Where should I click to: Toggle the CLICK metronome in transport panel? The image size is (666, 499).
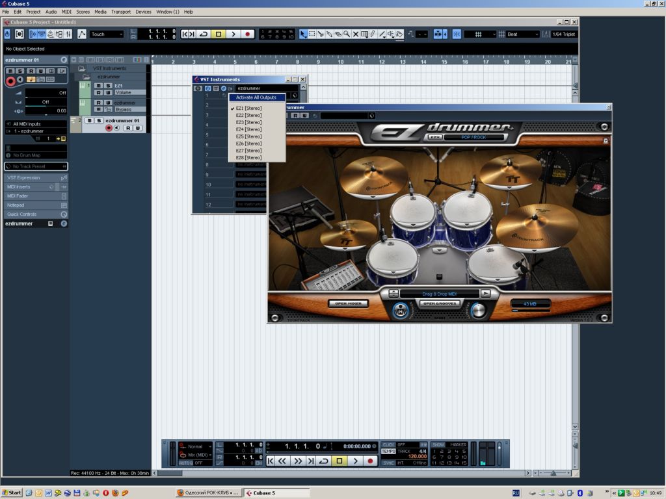(388, 445)
